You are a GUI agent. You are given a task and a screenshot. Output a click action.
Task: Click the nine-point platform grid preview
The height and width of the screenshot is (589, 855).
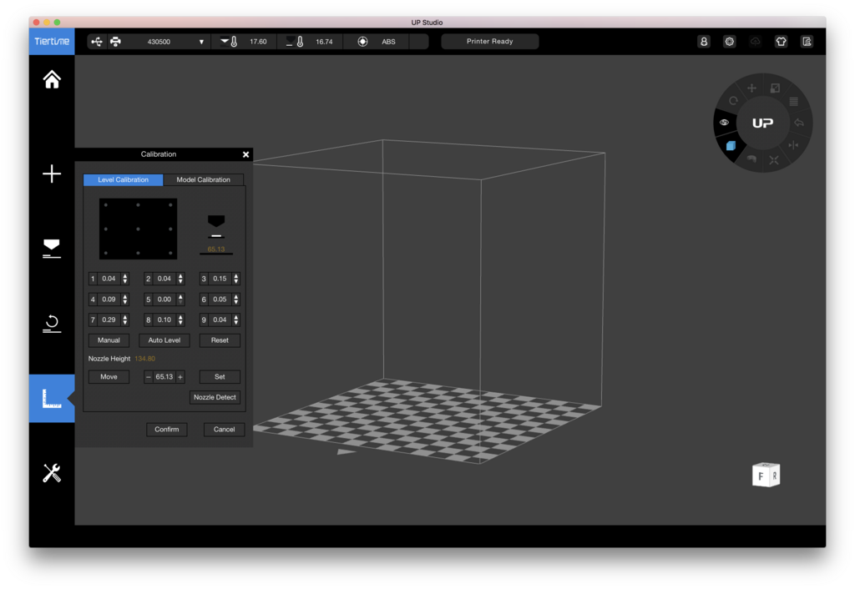138,229
